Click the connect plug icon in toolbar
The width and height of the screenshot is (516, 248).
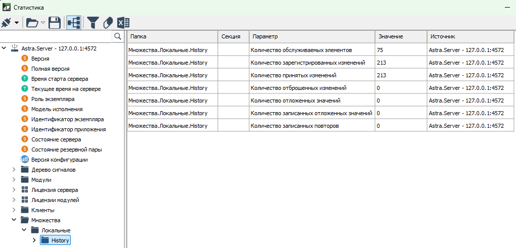(7, 22)
